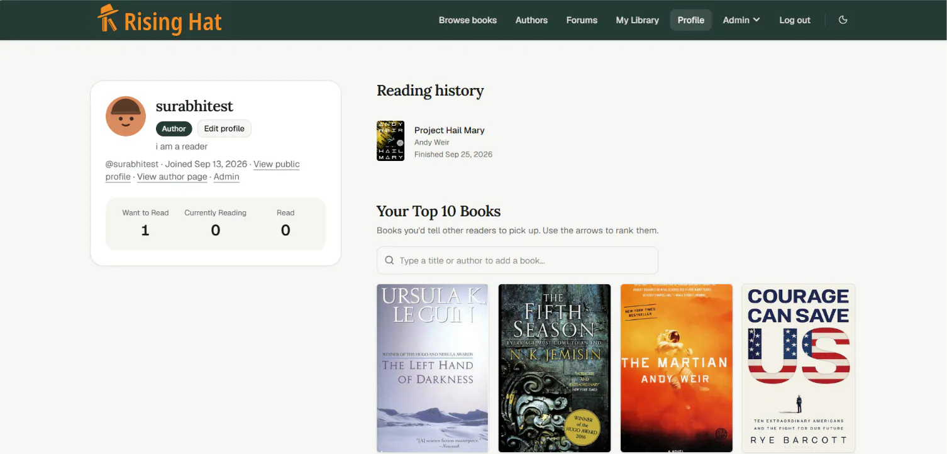
Task: Go to the Authors page
Action: pyautogui.click(x=531, y=20)
